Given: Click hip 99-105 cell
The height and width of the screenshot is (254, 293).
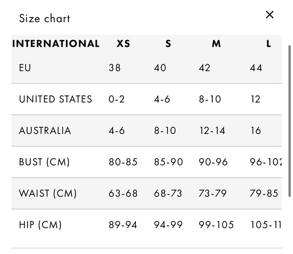Looking at the screenshot, I should (x=216, y=225).
